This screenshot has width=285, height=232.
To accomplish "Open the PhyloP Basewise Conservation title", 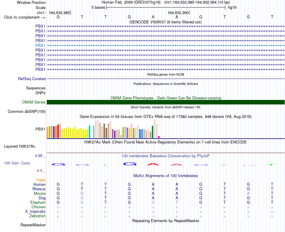I will coord(165,156).
